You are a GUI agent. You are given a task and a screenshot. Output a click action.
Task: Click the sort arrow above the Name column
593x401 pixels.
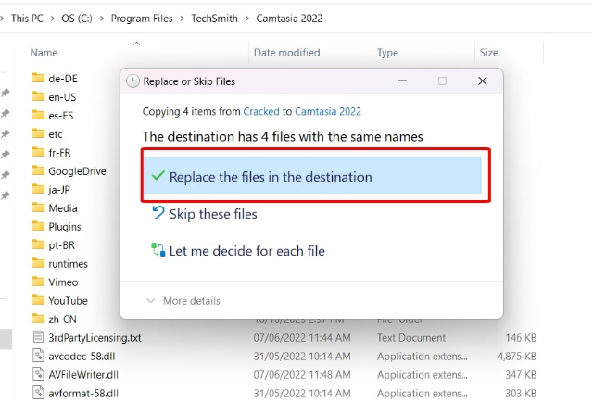[x=136, y=44]
